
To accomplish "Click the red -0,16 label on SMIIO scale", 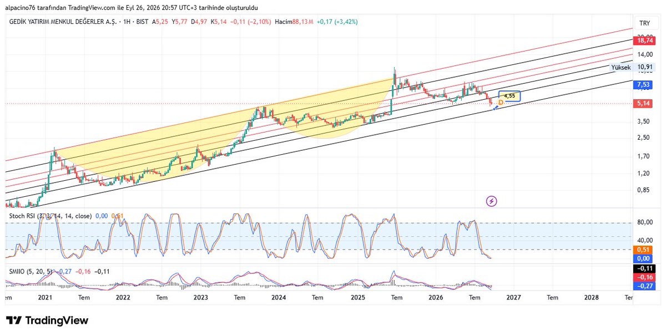I will click(x=644, y=277).
